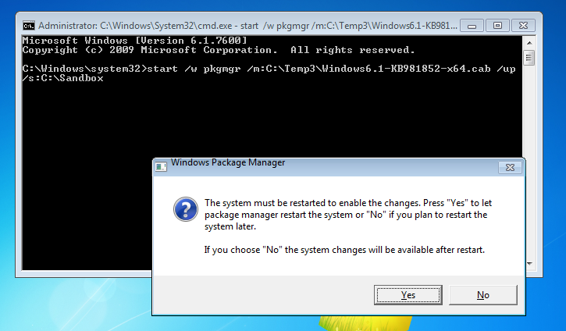Viewport: 566px width, 331px height.
Task: Click the console scrollbar thumb grip
Action: pyautogui.click(x=529, y=58)
